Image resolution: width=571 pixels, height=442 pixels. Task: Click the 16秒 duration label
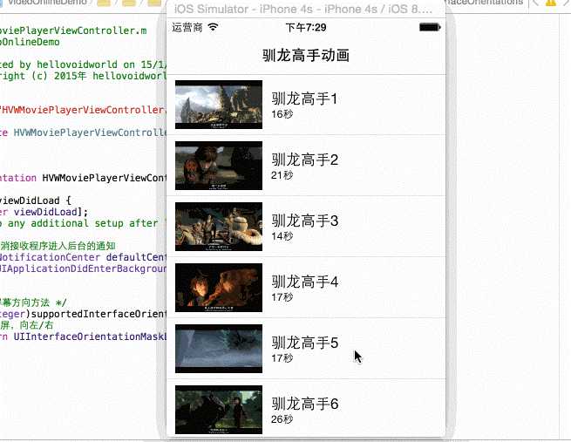click(282, 114)
